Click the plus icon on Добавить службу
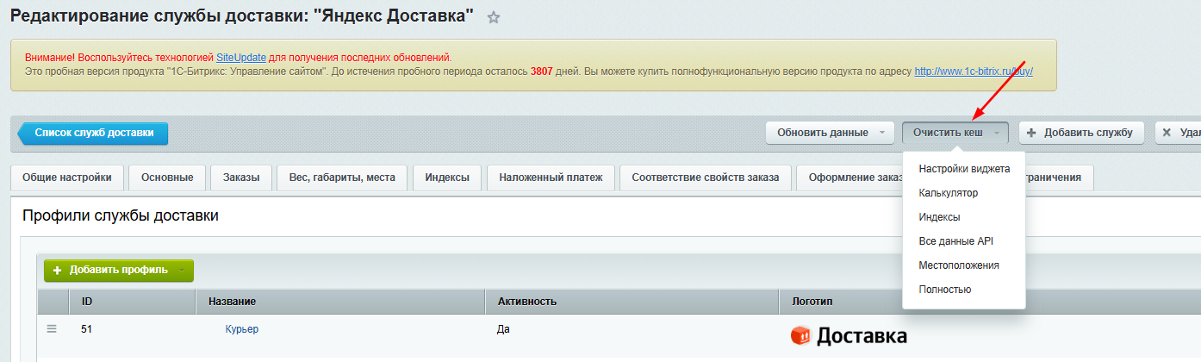 click(x=1031, y=133)
